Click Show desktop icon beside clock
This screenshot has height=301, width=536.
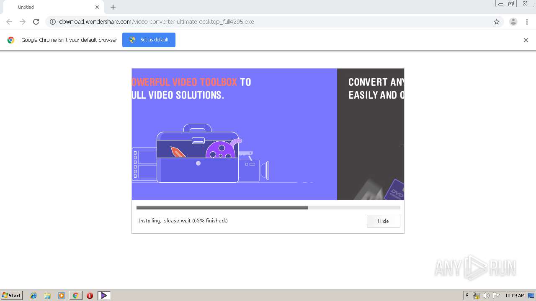531,296
